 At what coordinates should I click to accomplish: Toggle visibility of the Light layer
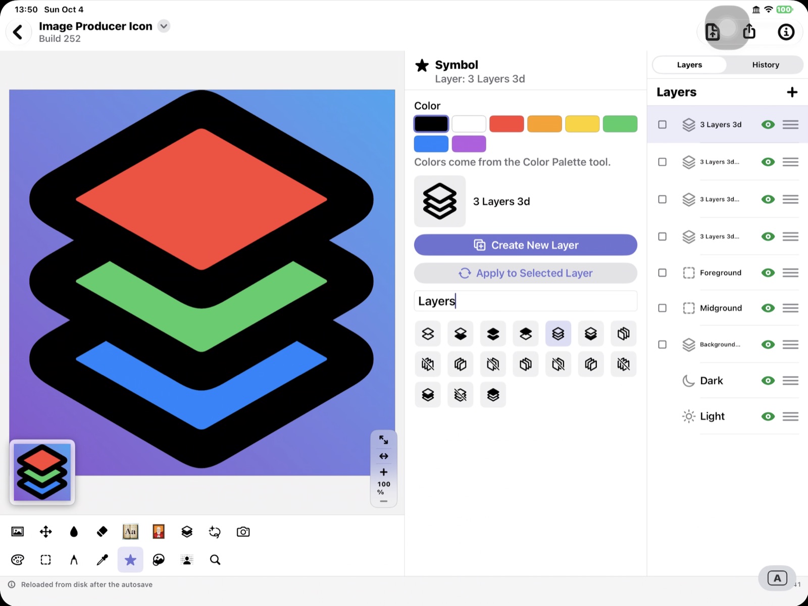tap(768, 416)
